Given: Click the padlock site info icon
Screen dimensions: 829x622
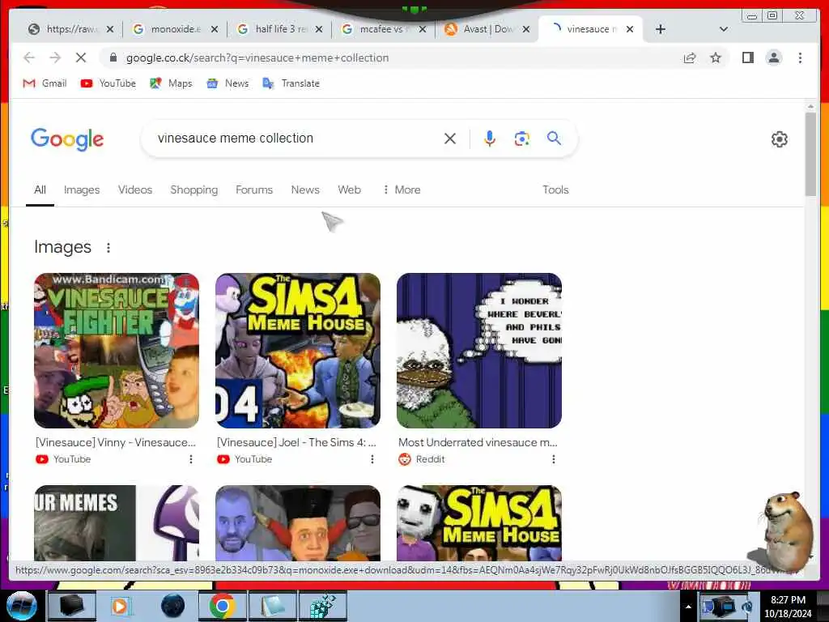Looking at the screenshot, I should click(113, 58).
